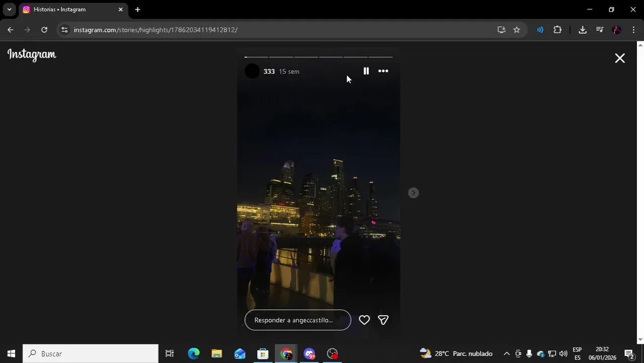Click the blue extension icon in toolbar
The height and width of the screenshot is (363, 644).
[540, 30]
